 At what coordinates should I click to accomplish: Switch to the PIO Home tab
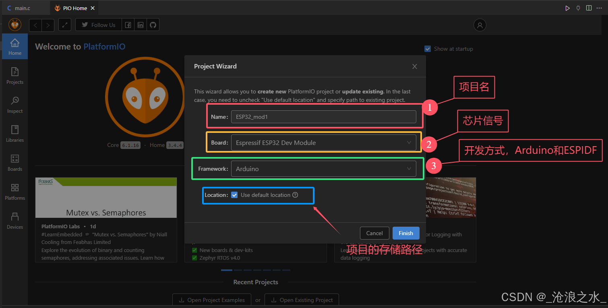click(74, 8)
